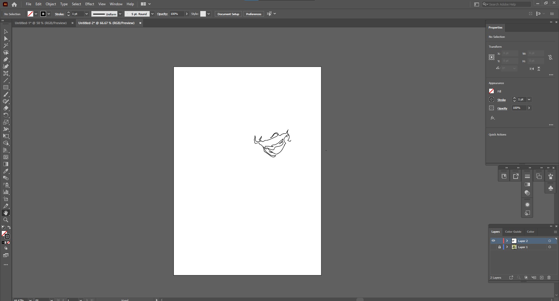Image resolution: width=559 pixels, height=301 pixels.
Task: Select the Rotate tool
Action: [6, 115]
